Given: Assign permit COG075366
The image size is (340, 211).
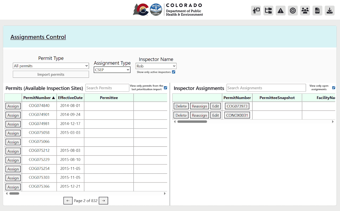Looking at the screenshot, I should coord(13,187).
